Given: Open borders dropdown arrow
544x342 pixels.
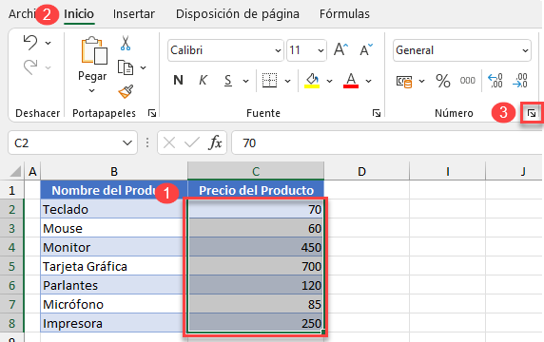Looking at the screenshot, I should 287,81.
